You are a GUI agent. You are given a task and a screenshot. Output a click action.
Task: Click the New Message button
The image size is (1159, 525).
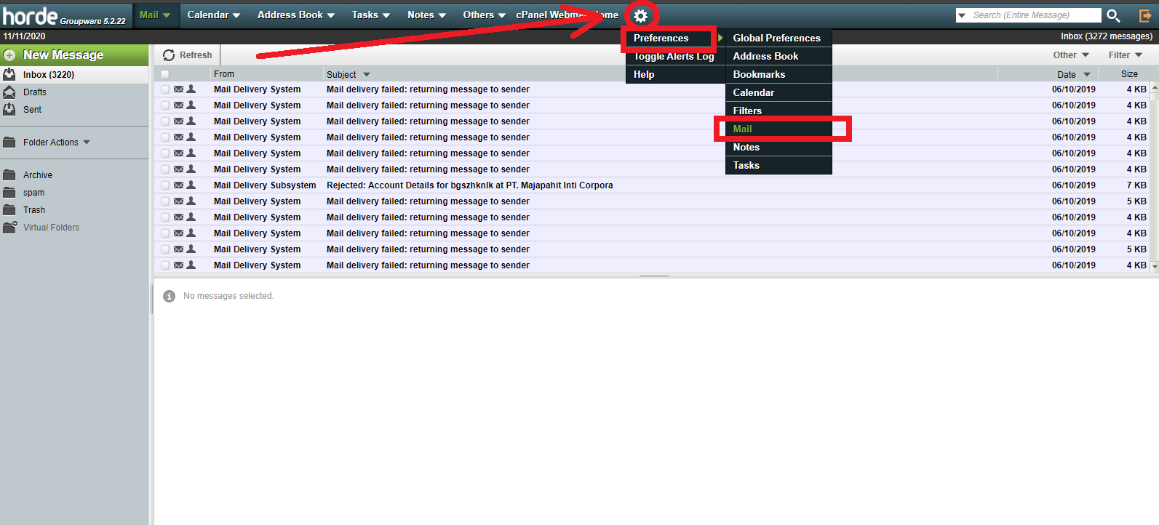tap(63, 55)
